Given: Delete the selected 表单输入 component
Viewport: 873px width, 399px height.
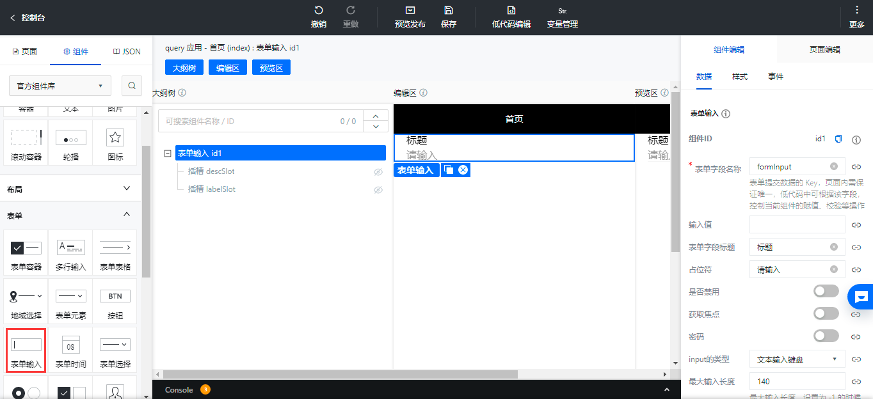Looking at the screenshot, I should pyautogui.click(x=463, y=170).
